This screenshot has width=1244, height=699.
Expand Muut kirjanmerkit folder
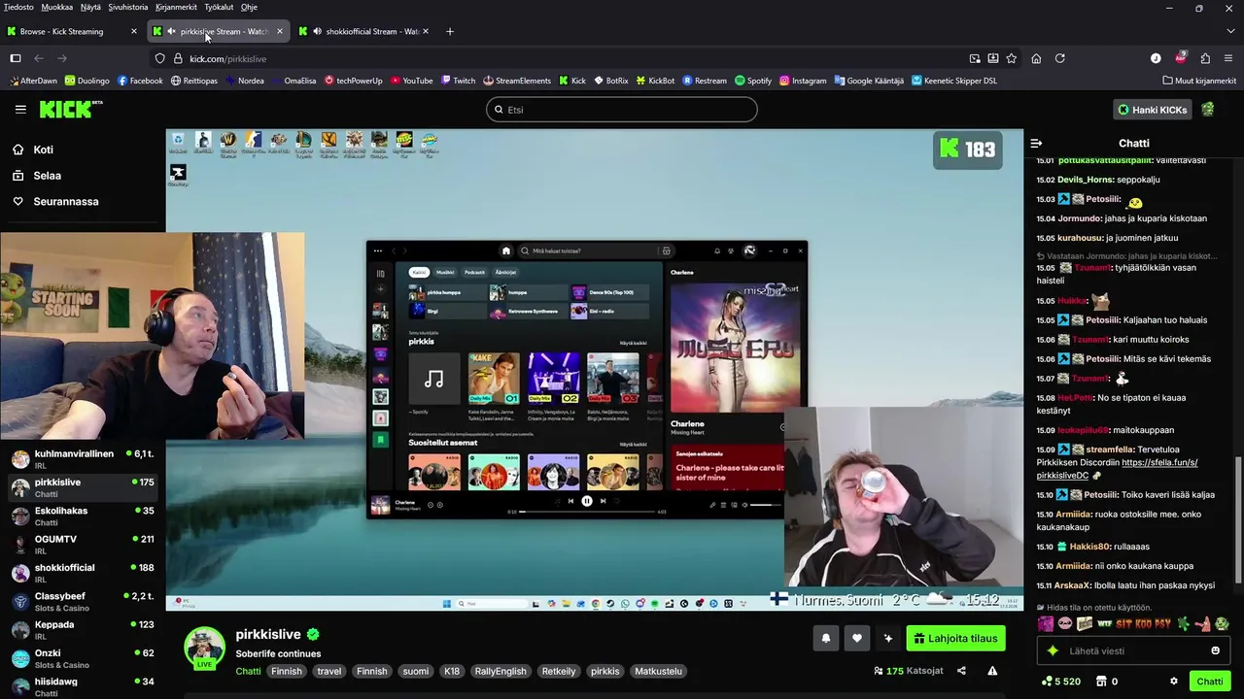[1198, 81]
